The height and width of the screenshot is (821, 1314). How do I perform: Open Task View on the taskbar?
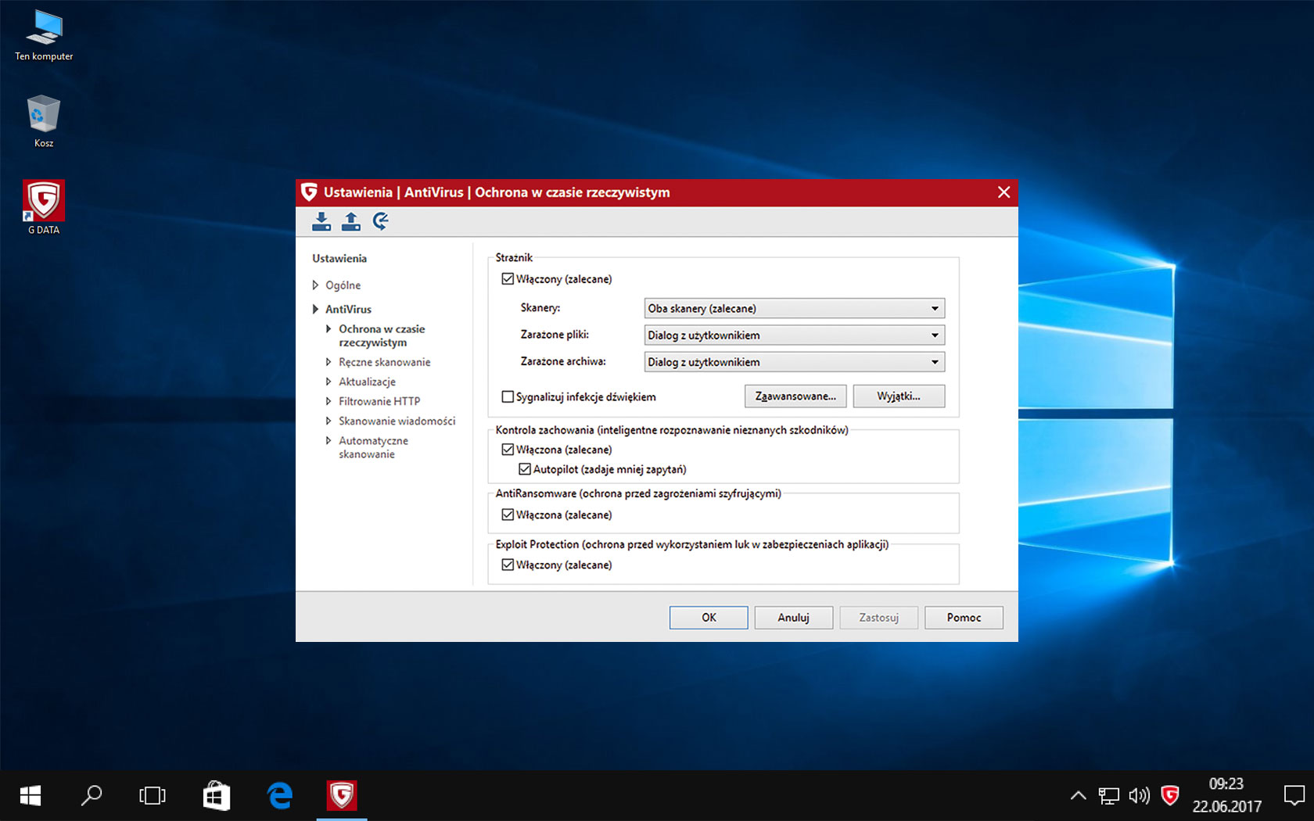(x=153, y=796)
